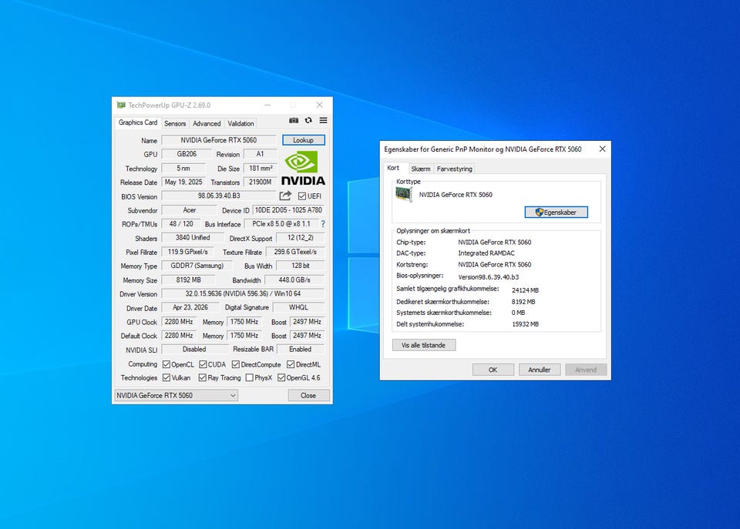Take a screenshot with the GPU-Z camera icon
The image size is (740, 529).
(294, 121)
